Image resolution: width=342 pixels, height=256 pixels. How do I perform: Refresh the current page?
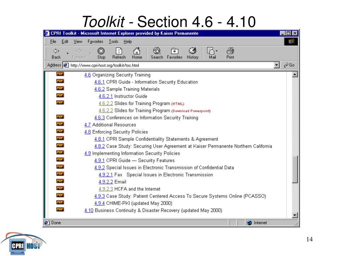119,54
